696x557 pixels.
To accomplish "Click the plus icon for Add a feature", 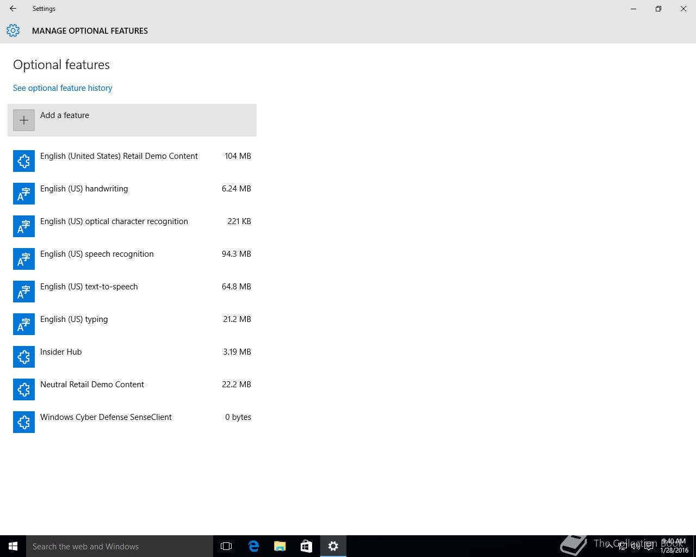I will pyautogui.click(x=24, y=120).
